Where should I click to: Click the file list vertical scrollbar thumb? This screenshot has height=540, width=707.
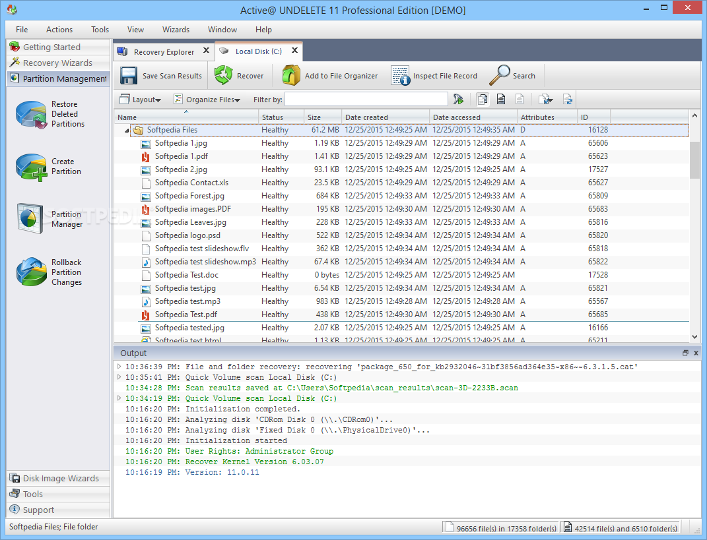click(x=694, y=160)
